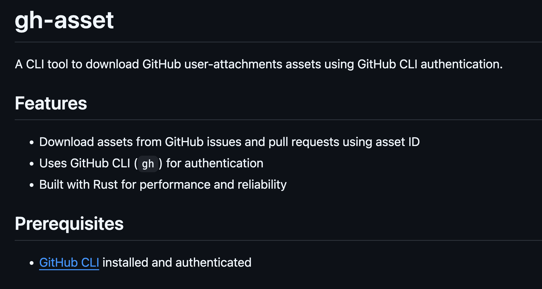Click the divider line under Features heading
Image resolution: width=542 pixels, height=289 pixels.
click(x=278, y=120)
